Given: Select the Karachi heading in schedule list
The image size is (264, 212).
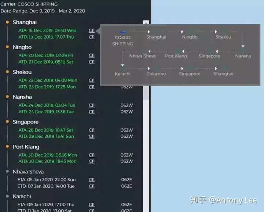Looking at the screenshot, I should coord(22,196).
